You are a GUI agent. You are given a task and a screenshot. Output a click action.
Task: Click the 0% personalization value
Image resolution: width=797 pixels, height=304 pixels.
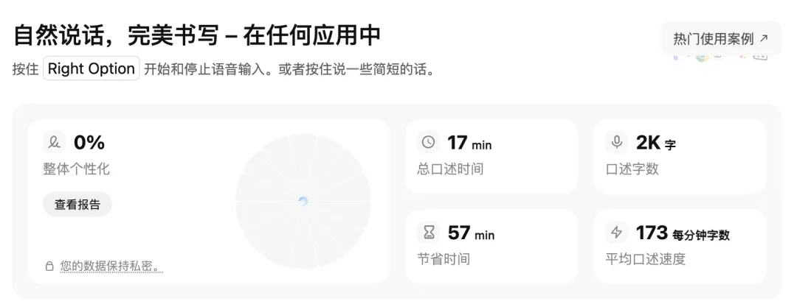pos(89,142)
